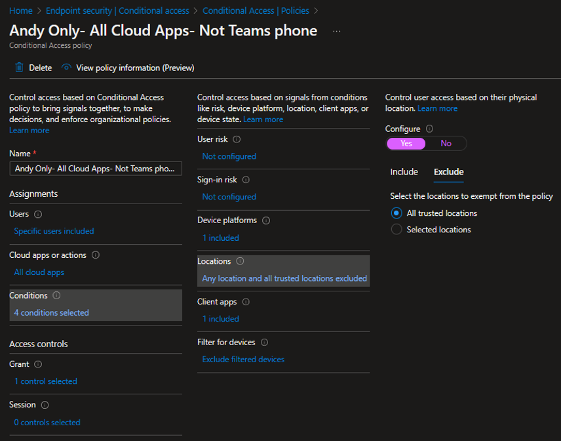The image size is (561, 441).
Task: Click info icon beside Filter for devices
Action: tap(264, 343)
